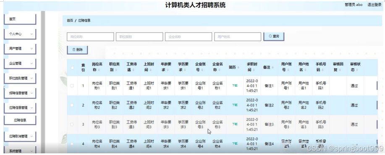Screen dimensions: 385x155
Task: Click the 查询 search button
Action: (274, 36)
